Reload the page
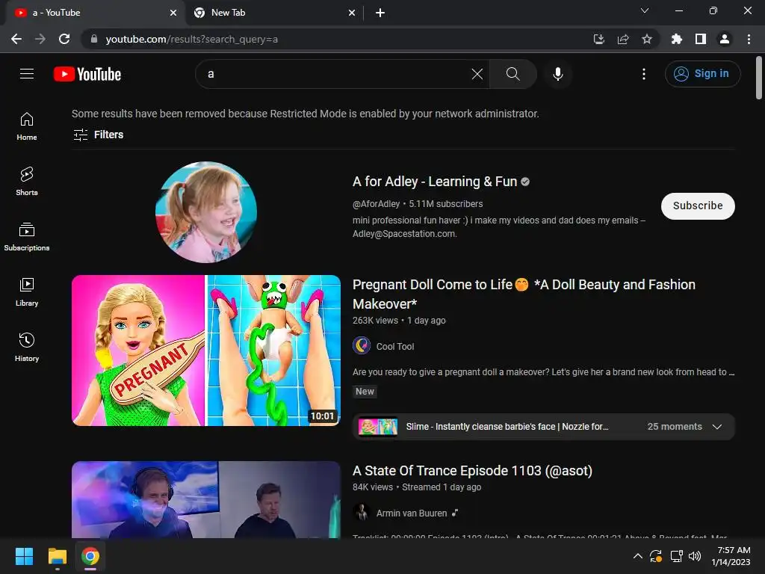This screenshot has height=574, width=765. [64, 39]
